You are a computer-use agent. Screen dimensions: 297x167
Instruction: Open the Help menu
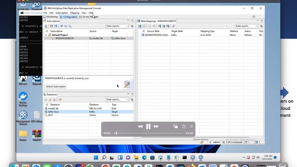click(91, 13)
